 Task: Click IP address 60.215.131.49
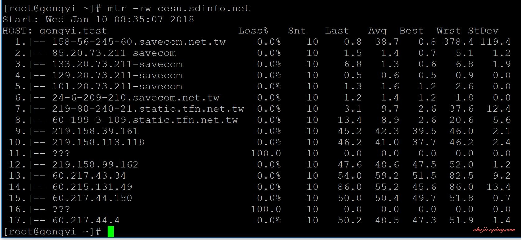coord(92,187)
